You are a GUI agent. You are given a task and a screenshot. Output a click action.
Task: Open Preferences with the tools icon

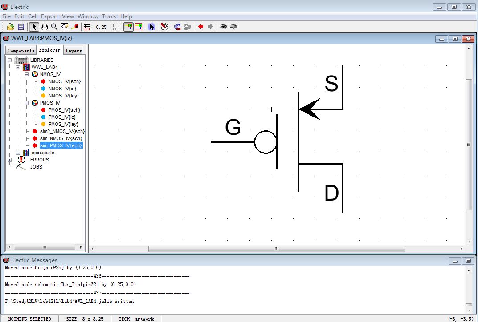(164, 27)
